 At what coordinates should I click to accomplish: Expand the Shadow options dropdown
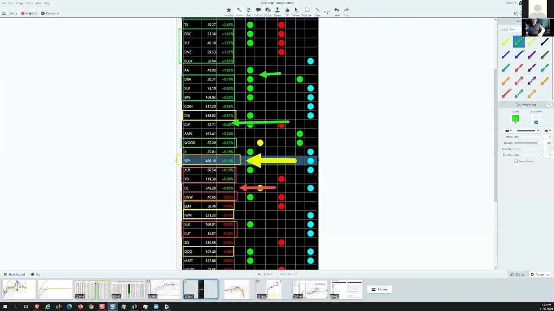[536, 111]
